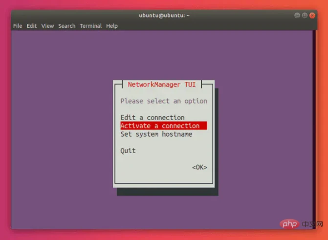
Task: Select the 'Edit a connection' option
Action: [x=153, y=118]
